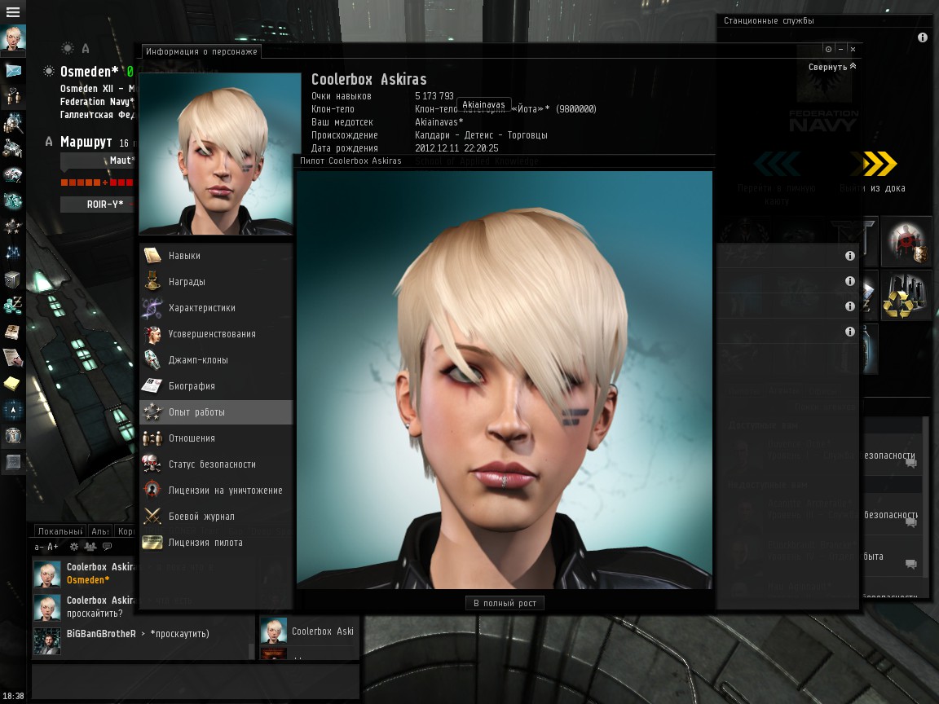Open people with magnifier search icon
Image resolution: width=939 pixels, height=704 pixels.
[x=12, y=123]
